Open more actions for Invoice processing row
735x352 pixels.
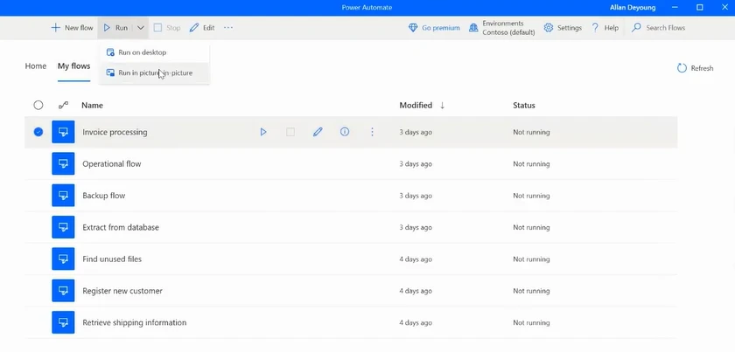pyautogui.click(x=372, y=132)
